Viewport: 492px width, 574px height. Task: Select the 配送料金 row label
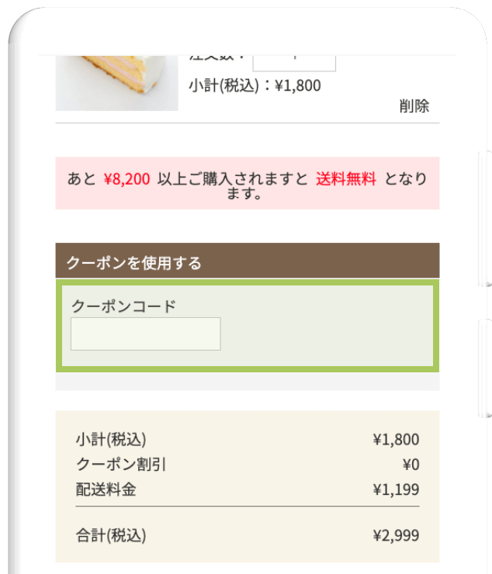[106, 489]
